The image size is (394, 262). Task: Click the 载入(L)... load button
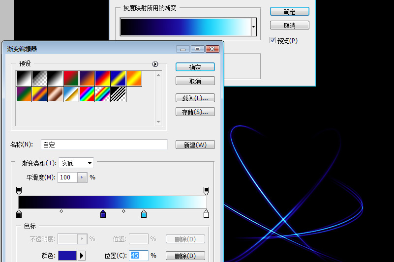(x=195, y=98)
